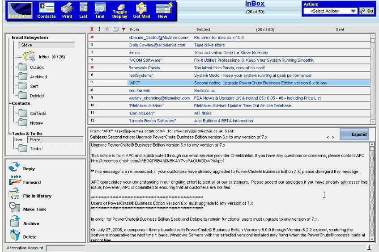Click Make Task
Screen dimensions: 379x252
click(28, 209)
